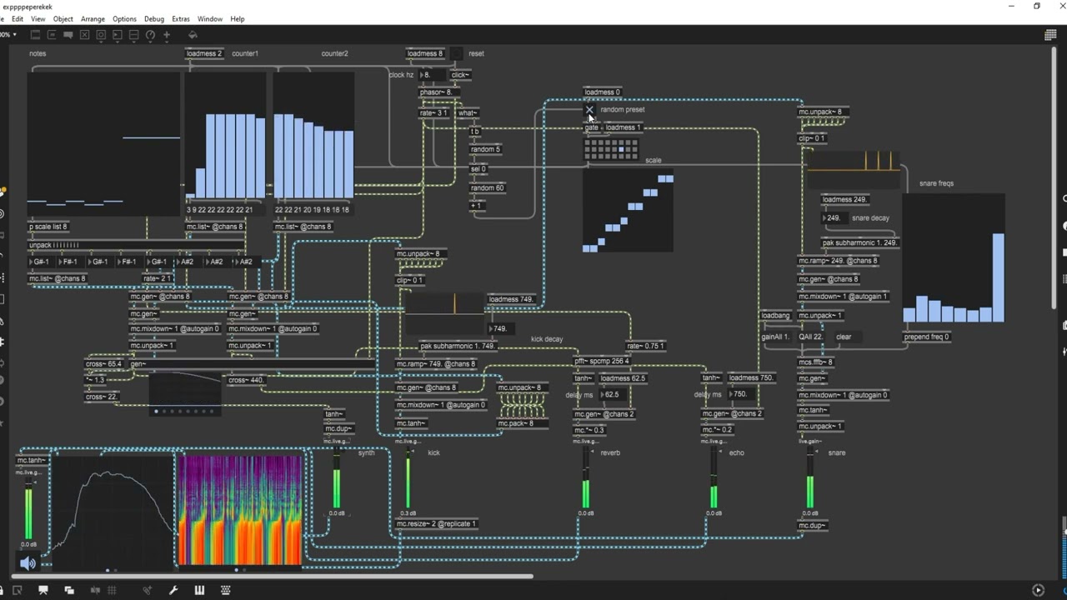Image resolution: width=1067 pixels, height=600 pixels.
Task: Click the scale matrix control grid
Action: [x=611, y=148]
